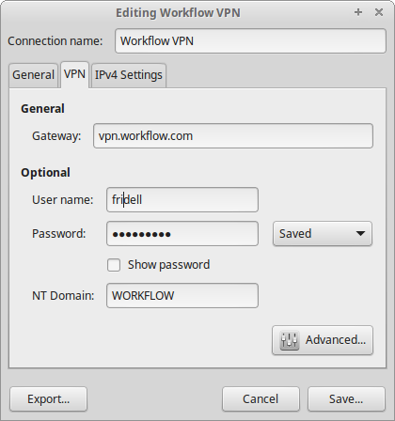The width and height of the screenshot is (395, 421).
Task: Click the arrow on the Saved combo box
Action: pyautogui.click(x=360, y=234)
